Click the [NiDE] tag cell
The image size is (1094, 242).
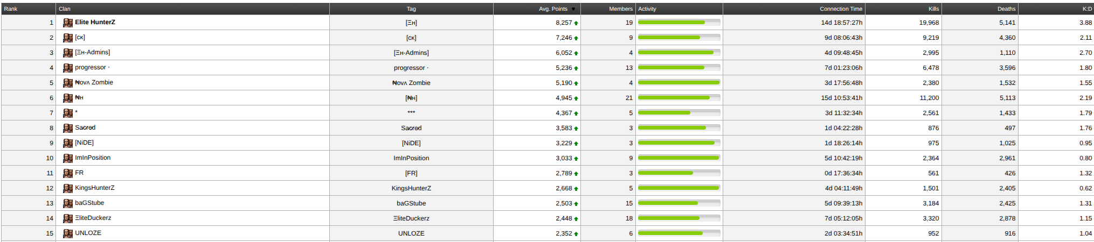tap(411, 143)
